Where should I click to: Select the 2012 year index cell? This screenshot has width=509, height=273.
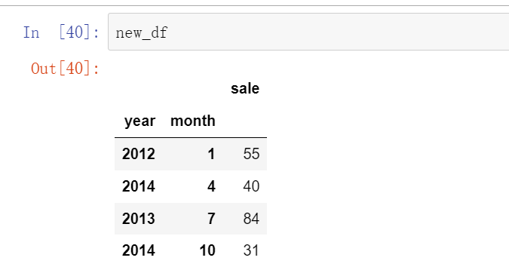[x=139, y=154]
